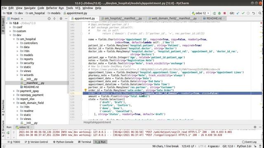264x148 pixels.
Task: Open the Favorites side tab
Action: [3, 108]
